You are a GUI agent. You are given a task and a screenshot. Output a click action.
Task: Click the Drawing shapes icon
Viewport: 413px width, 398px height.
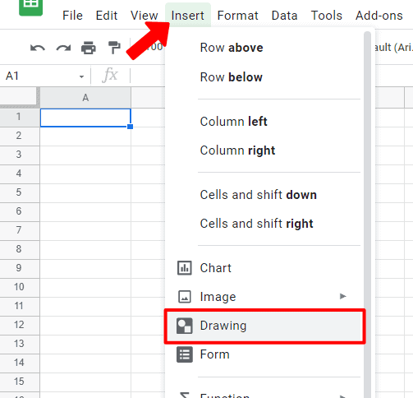(185, 326)
